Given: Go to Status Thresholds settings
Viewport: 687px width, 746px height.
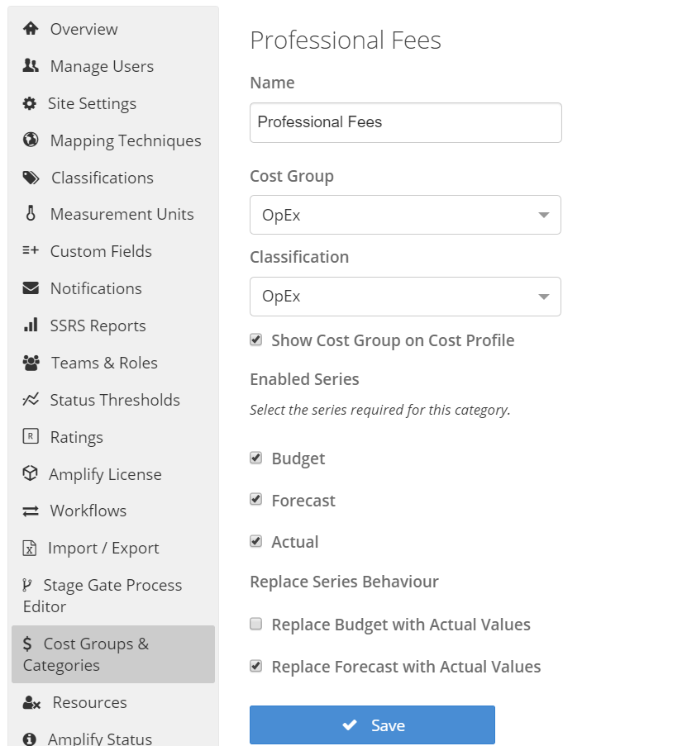Looking at the screenshot, I should 115,400.
